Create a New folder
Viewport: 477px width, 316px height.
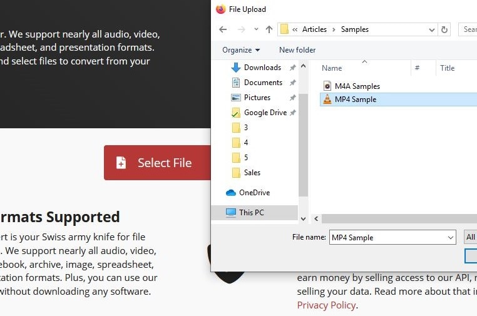click(x=297, y=50)
